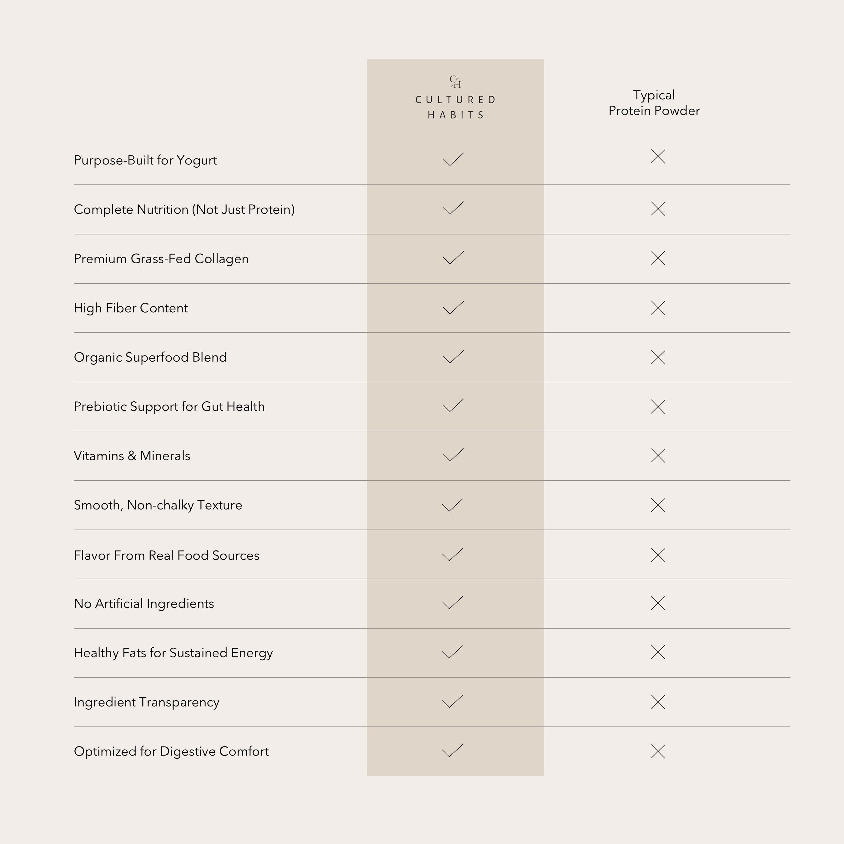Click the checkmark for Organic Superfood Blend

click(x=453, y=357)
